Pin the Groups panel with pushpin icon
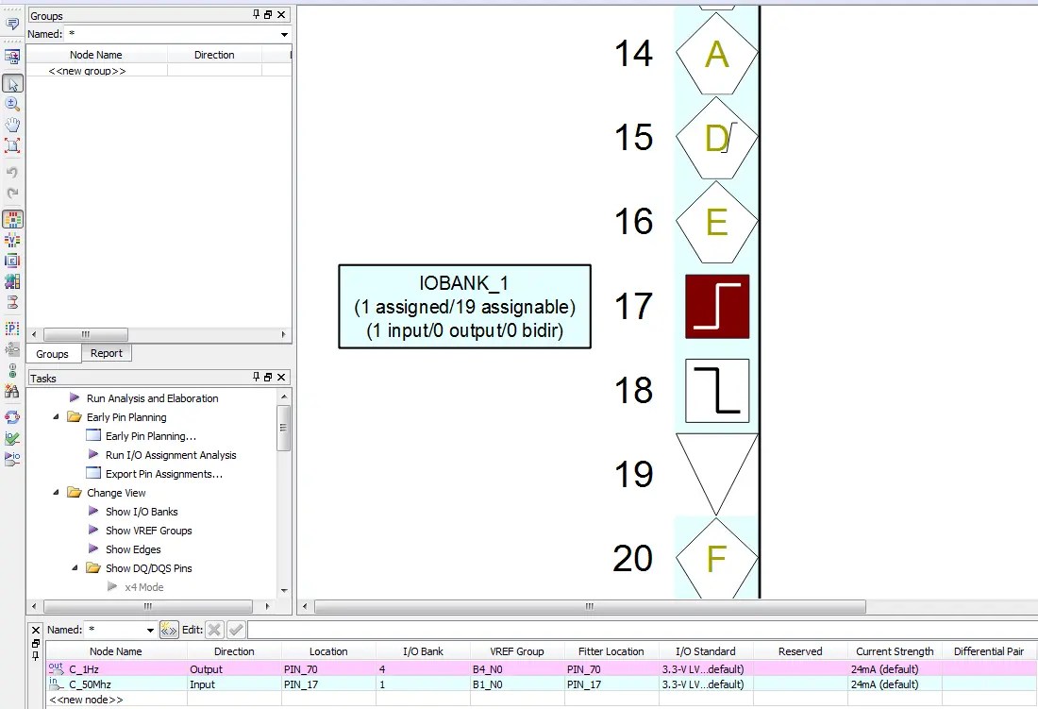The height and width of the screenshot is (709, 1038). point(256,14)
